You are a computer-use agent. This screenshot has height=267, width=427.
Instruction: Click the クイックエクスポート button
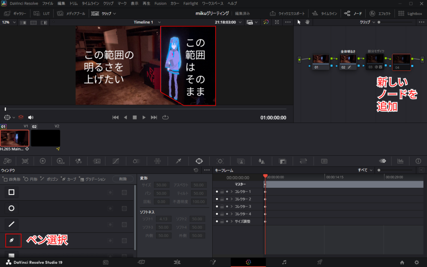pos(287,13)
